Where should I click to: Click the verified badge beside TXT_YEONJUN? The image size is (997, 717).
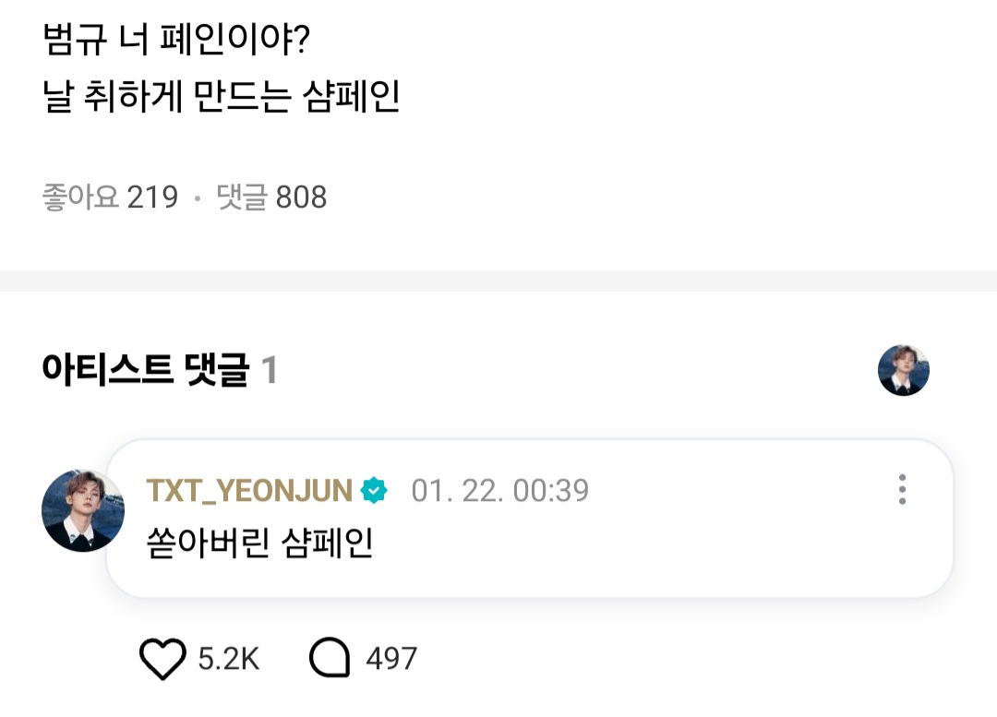(374, 490)
